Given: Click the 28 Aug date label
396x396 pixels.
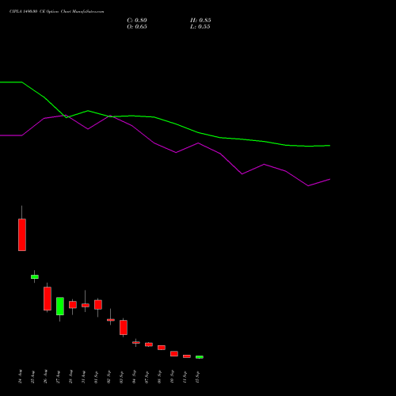Looking at the screenshot, I should (71, 376).
